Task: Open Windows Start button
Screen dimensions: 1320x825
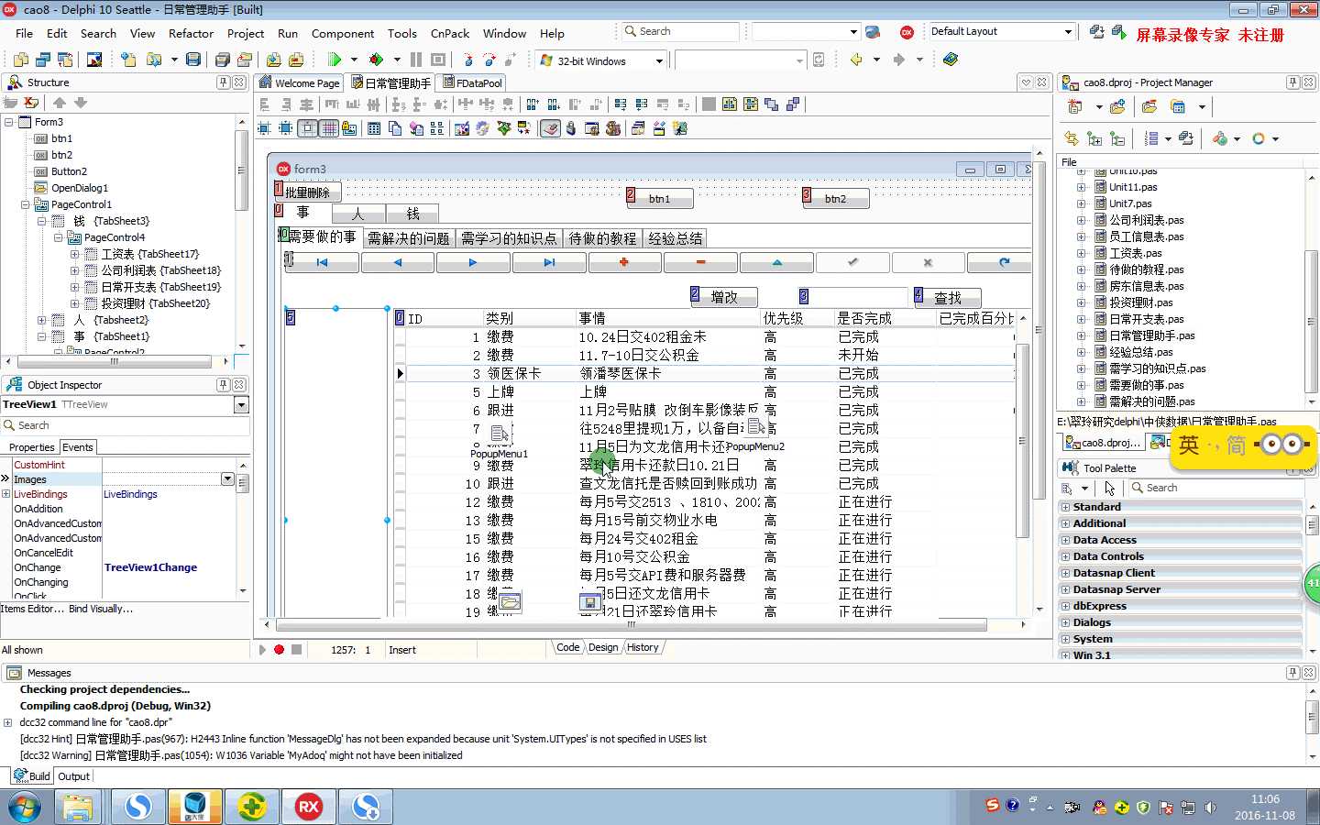Action: [25, 808]
